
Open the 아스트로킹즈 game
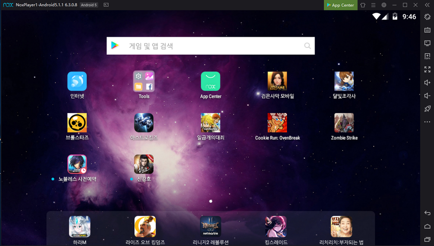(x=144, y=123)
